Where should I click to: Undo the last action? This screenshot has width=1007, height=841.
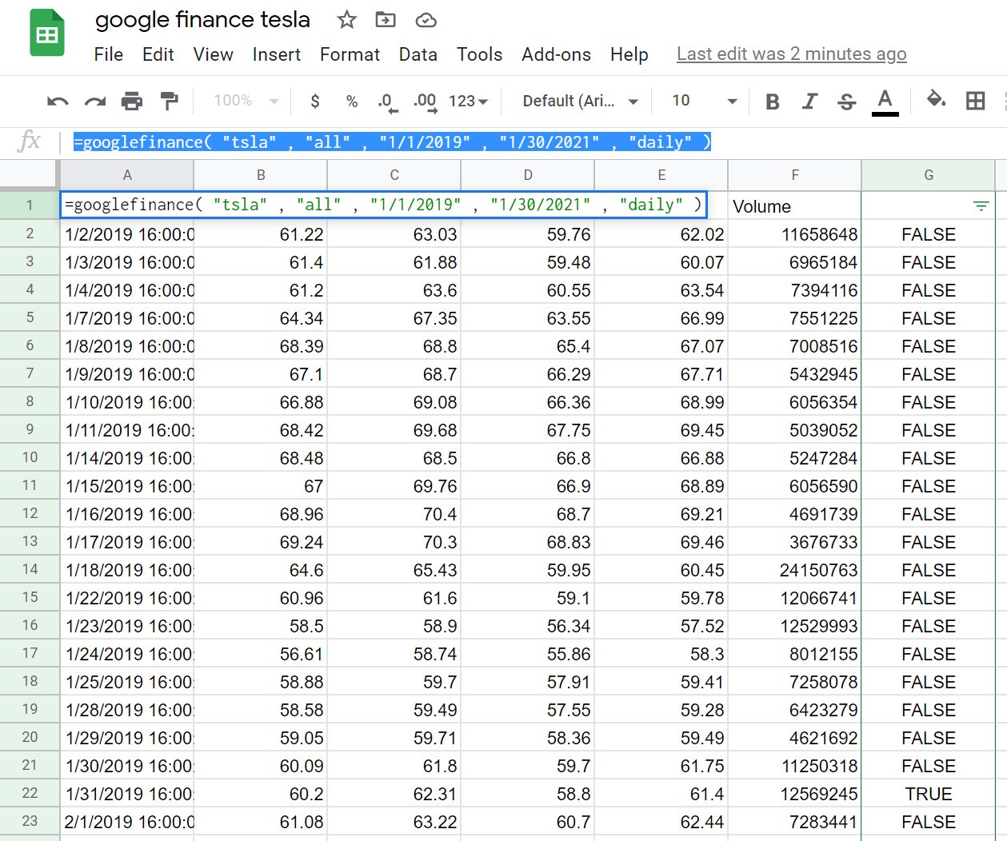click(x=58, y=102)
